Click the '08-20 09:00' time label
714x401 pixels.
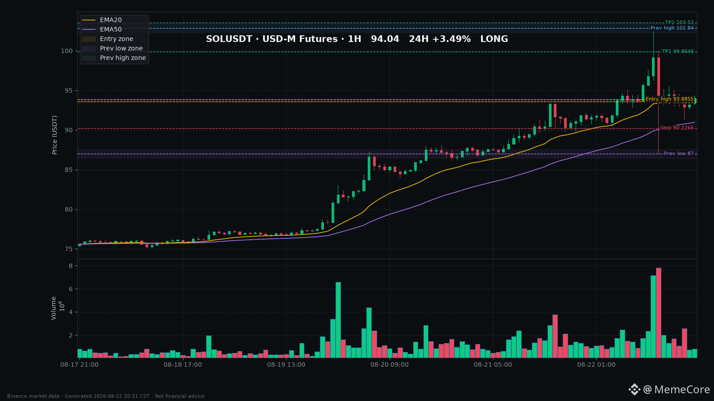(389, 365)
